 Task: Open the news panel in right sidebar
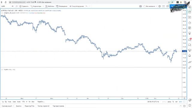pyautogui.click(x=190, y=17)
